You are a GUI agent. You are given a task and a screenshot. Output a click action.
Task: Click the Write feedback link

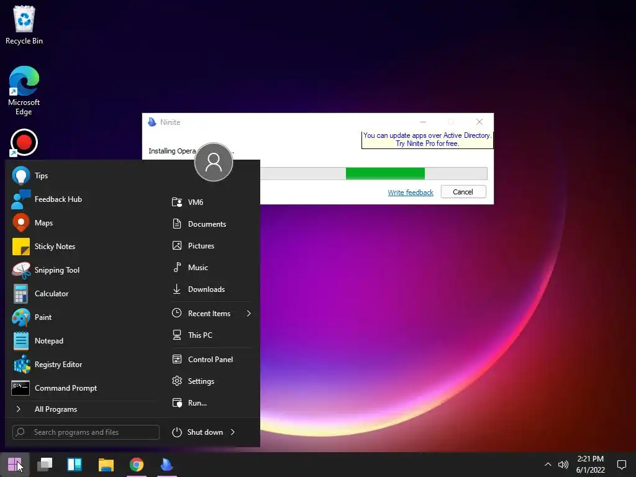[410, 193]
